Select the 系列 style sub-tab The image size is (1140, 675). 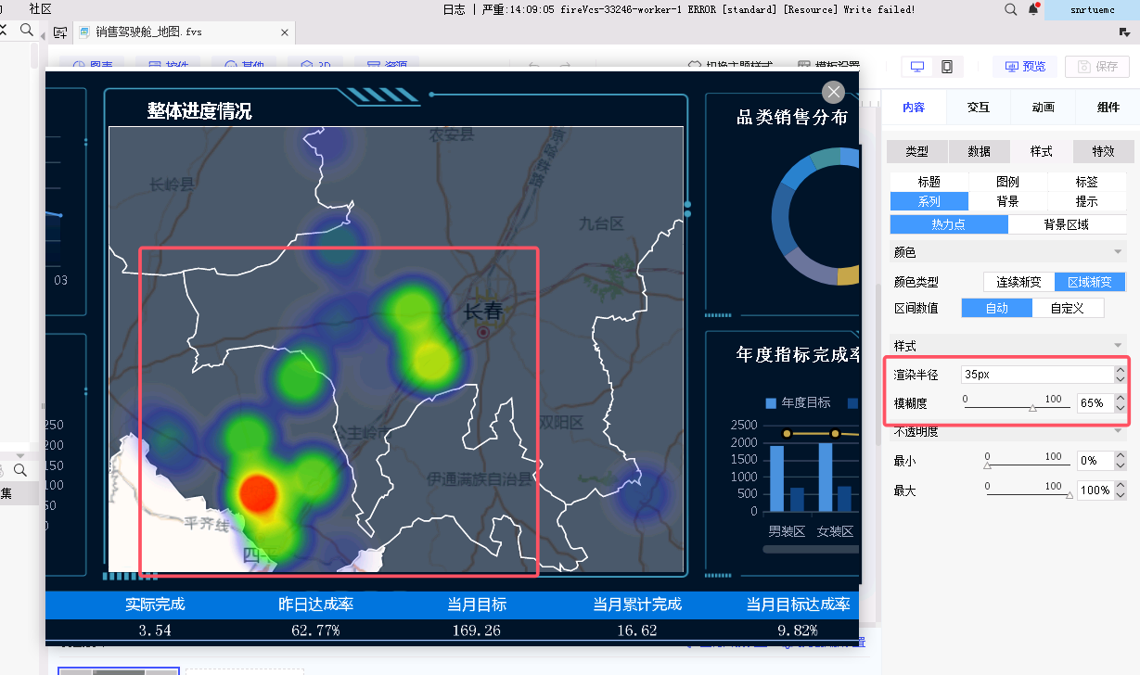pyautogui.click(x=929, y=201)
